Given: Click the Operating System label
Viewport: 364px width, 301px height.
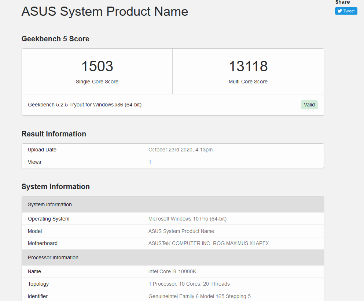Looking at the screenshot, I should point(48,219).
